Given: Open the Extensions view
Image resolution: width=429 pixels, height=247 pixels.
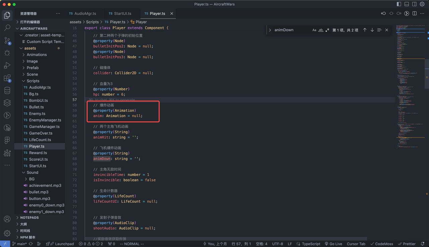Looking at the screenshot, I should coord(7,78).
